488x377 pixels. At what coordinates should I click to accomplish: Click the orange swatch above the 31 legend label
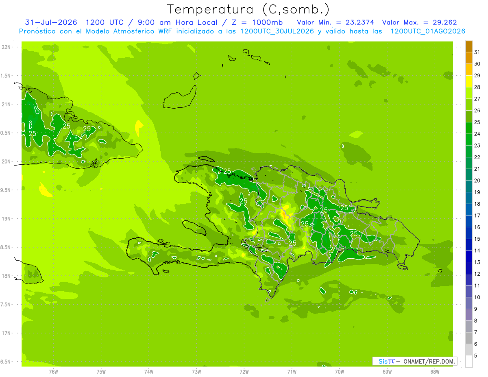[x=469, y=46]
